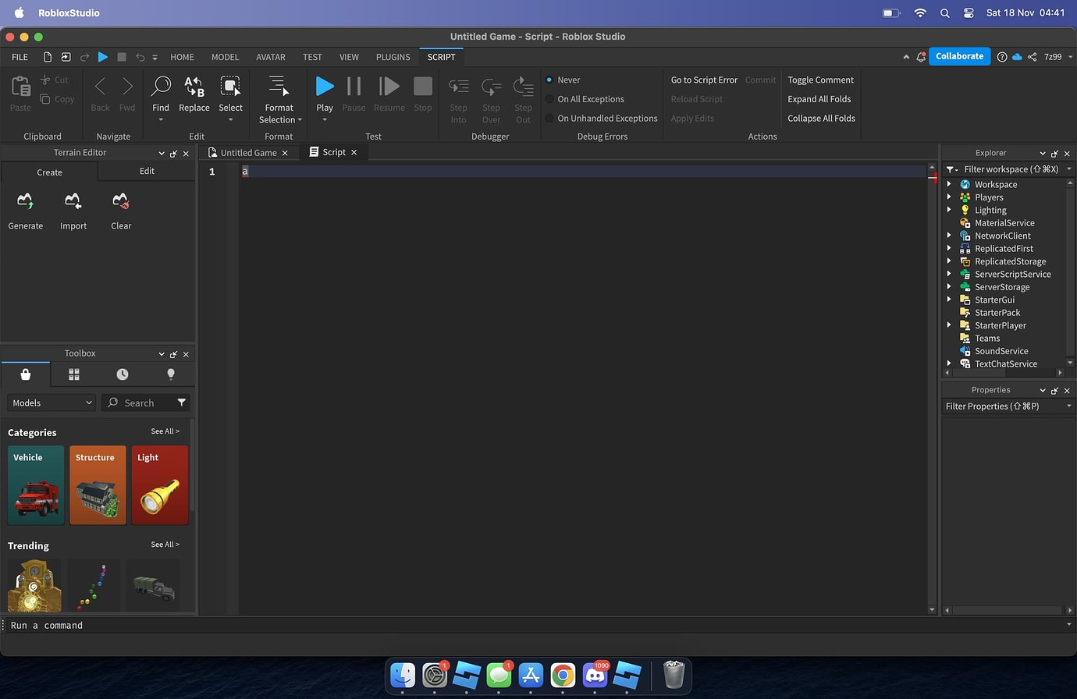
Task: Click the Vehicle category thumbnail
Action: pos(36,485)
